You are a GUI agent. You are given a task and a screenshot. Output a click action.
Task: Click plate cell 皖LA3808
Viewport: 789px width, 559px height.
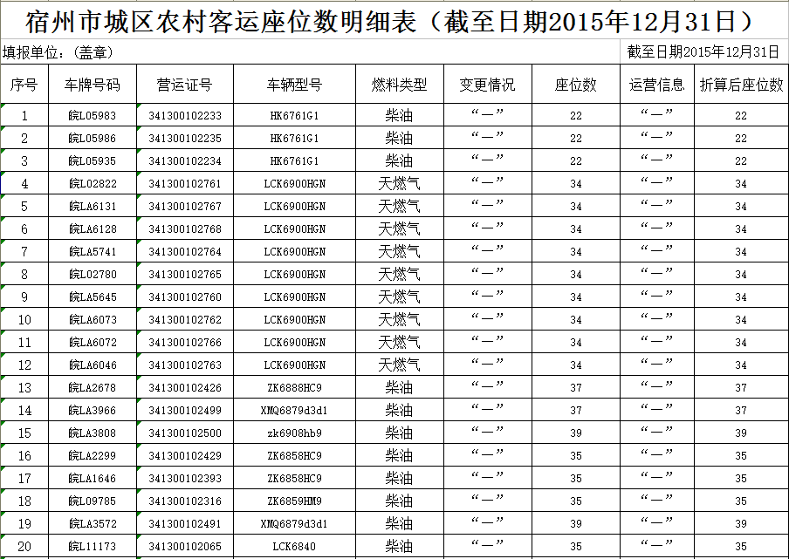click(93, 433)
